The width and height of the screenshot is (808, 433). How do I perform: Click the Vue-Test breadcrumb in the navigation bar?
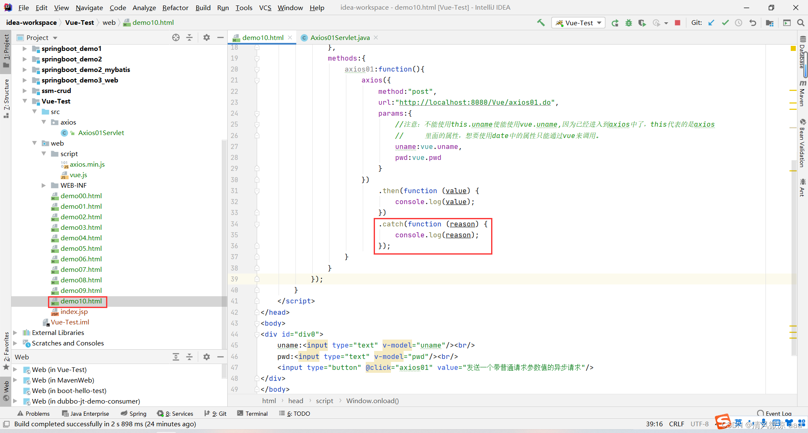[x=80, y=23]
